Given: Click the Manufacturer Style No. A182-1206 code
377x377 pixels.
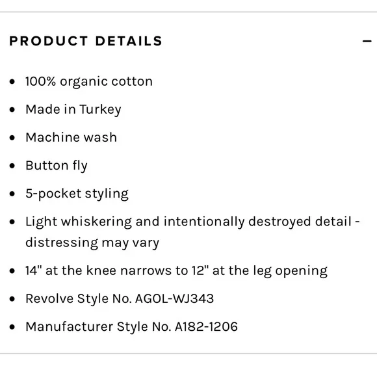Looking at the screenshot, I should tap(206, 327).
